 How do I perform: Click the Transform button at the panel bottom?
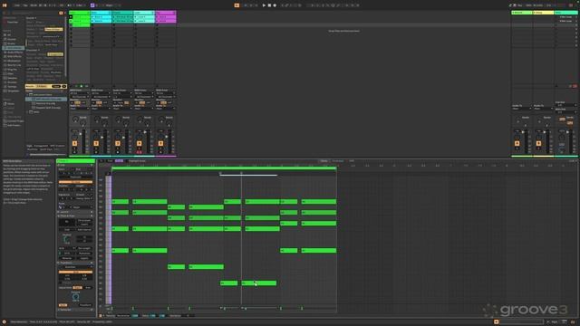coord(84,305)
